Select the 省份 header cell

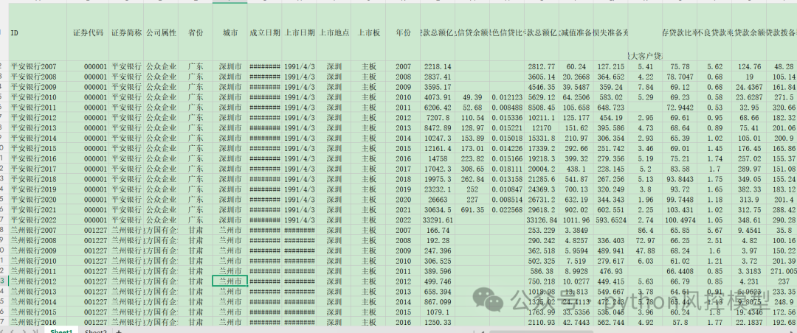[x=195, y=33]
